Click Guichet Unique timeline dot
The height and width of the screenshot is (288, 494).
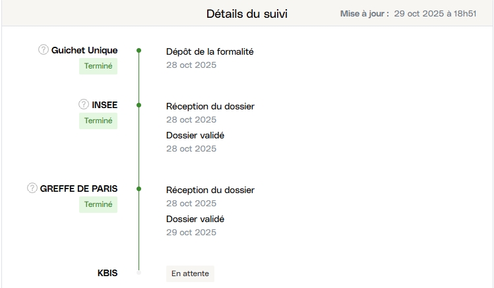(139, 50)
